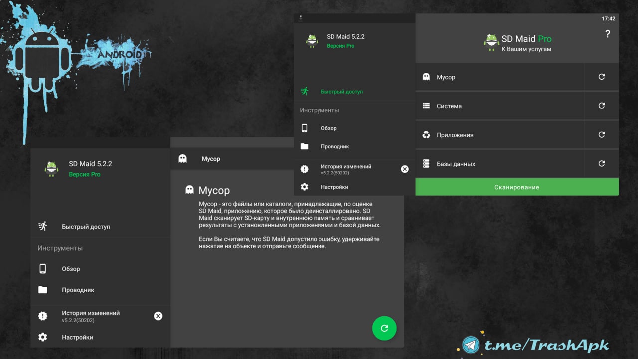Refresh the Мусор row on SD Maid Pro screen
Image resolution: width=638 pixels, height=359 pixels.
tap(602, 77)
